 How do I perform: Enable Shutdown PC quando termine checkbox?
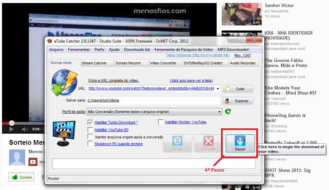pos(90,144)
